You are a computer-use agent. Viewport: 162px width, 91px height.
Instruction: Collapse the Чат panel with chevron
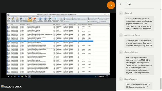[120, 4]
